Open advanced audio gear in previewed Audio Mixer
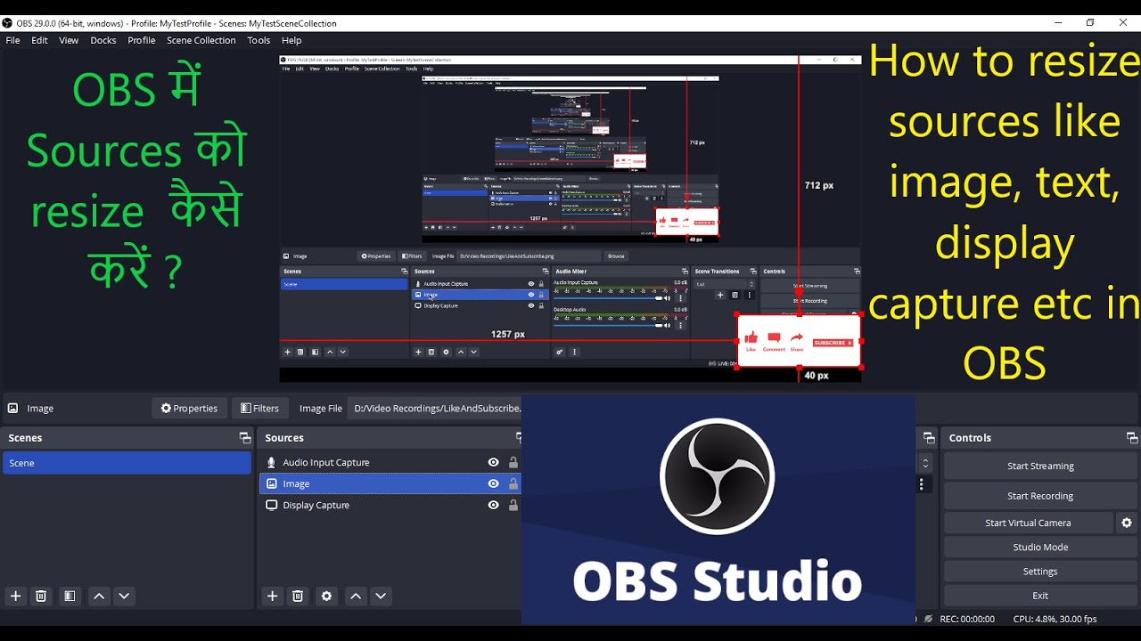The width and height of the screenshot is (1141, 641). click(560, 352)
